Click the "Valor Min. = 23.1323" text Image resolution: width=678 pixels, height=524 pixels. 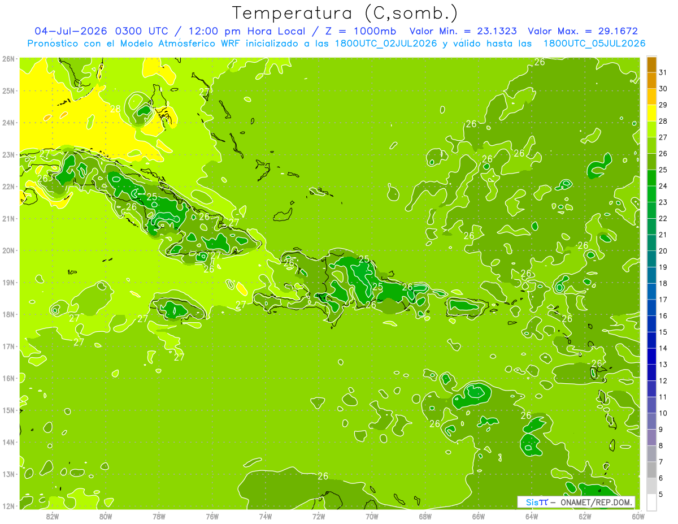463,31
